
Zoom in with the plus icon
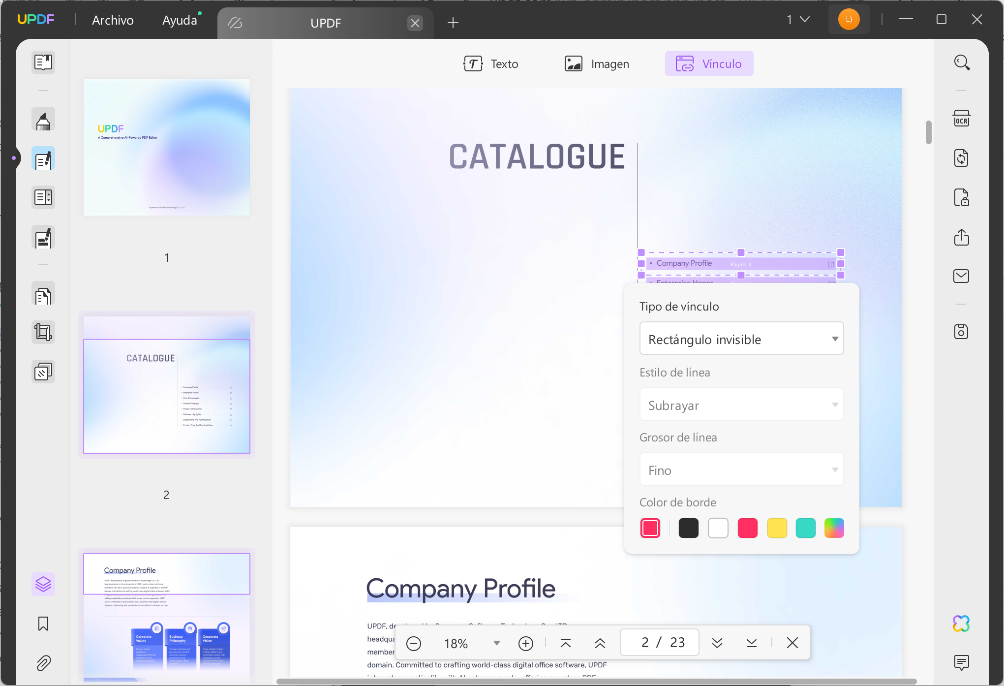click(526, 643)
